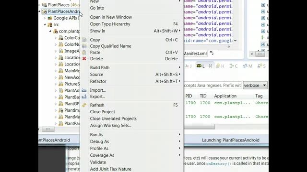Expand the NewAcc tree node
Screen dimensions: 307x172
coord(56,77)
